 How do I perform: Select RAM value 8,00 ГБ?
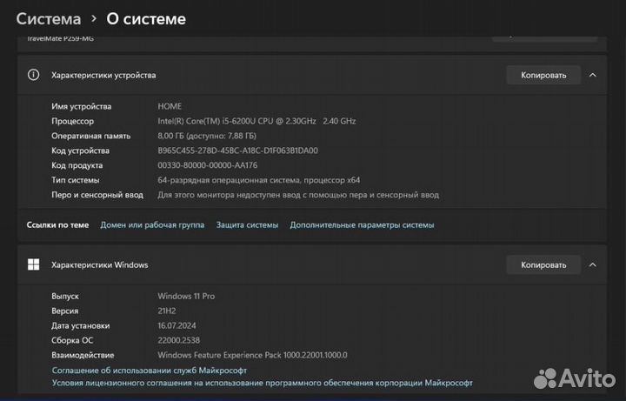pyautogui.click(x=207, y=136)
